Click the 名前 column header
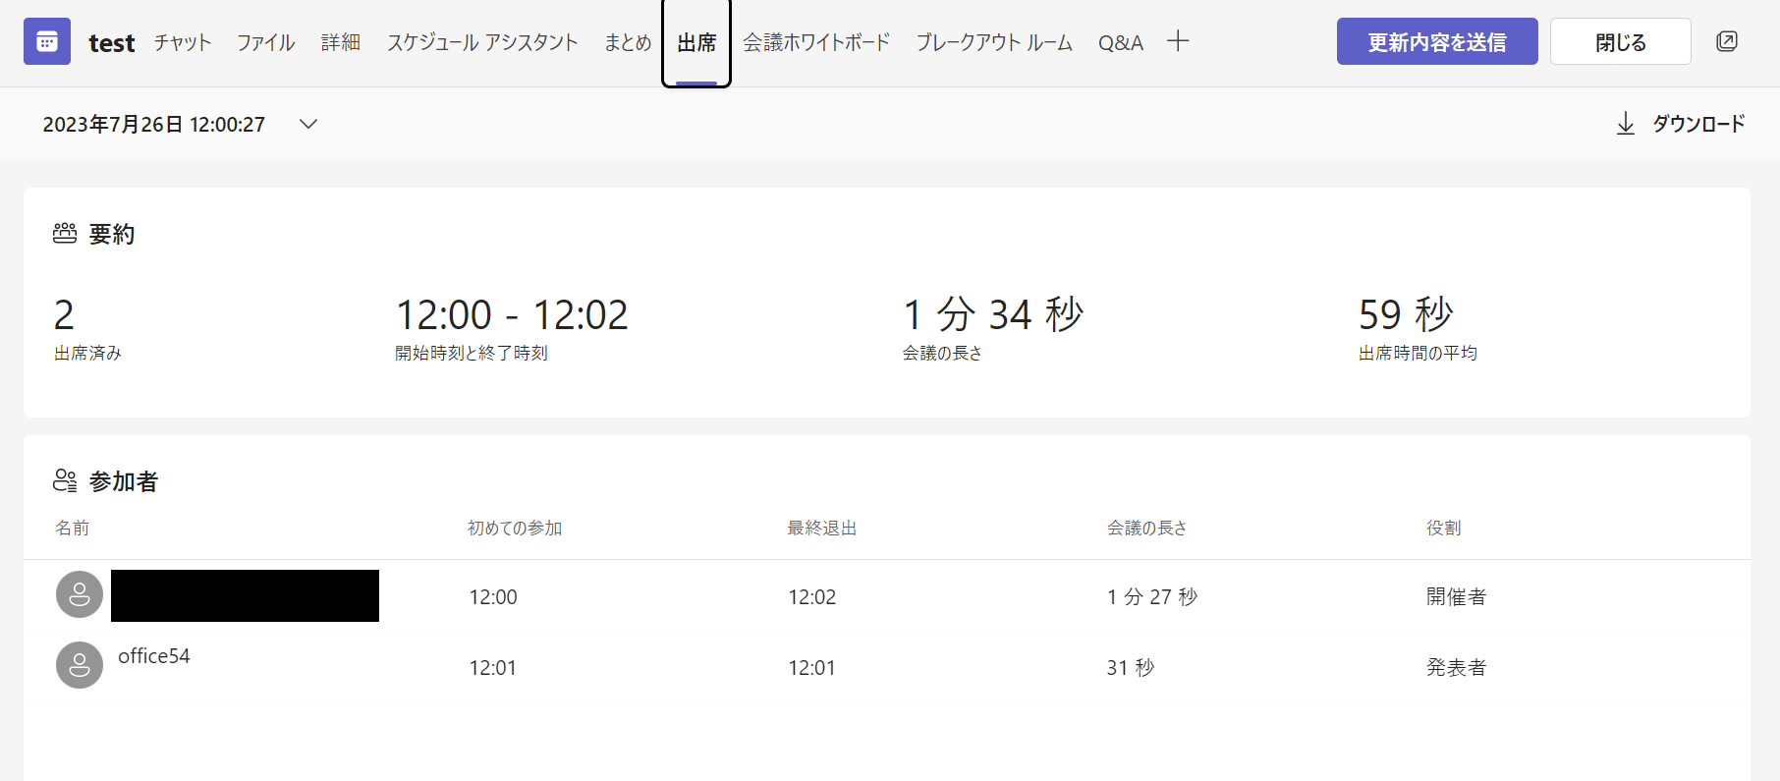 pos(73,528)
